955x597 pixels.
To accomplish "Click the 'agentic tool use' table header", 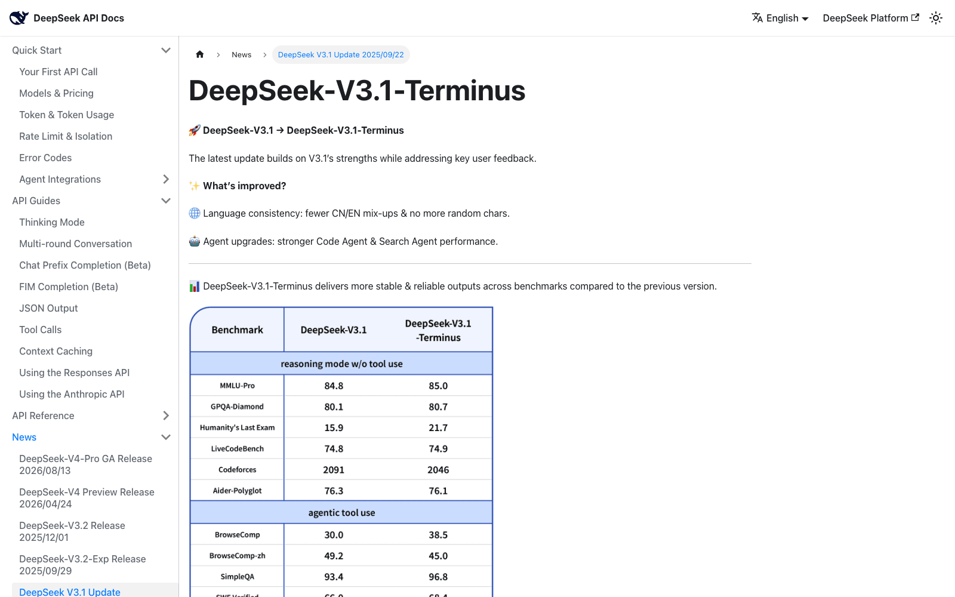I will (x=341, y=512).
